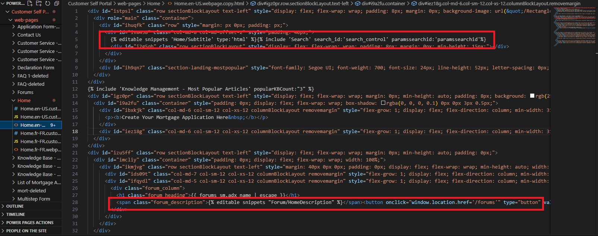Click the white rgb color swatch on line 13
The height and width of the screenshot is (236, 598).
click(532, 96)
